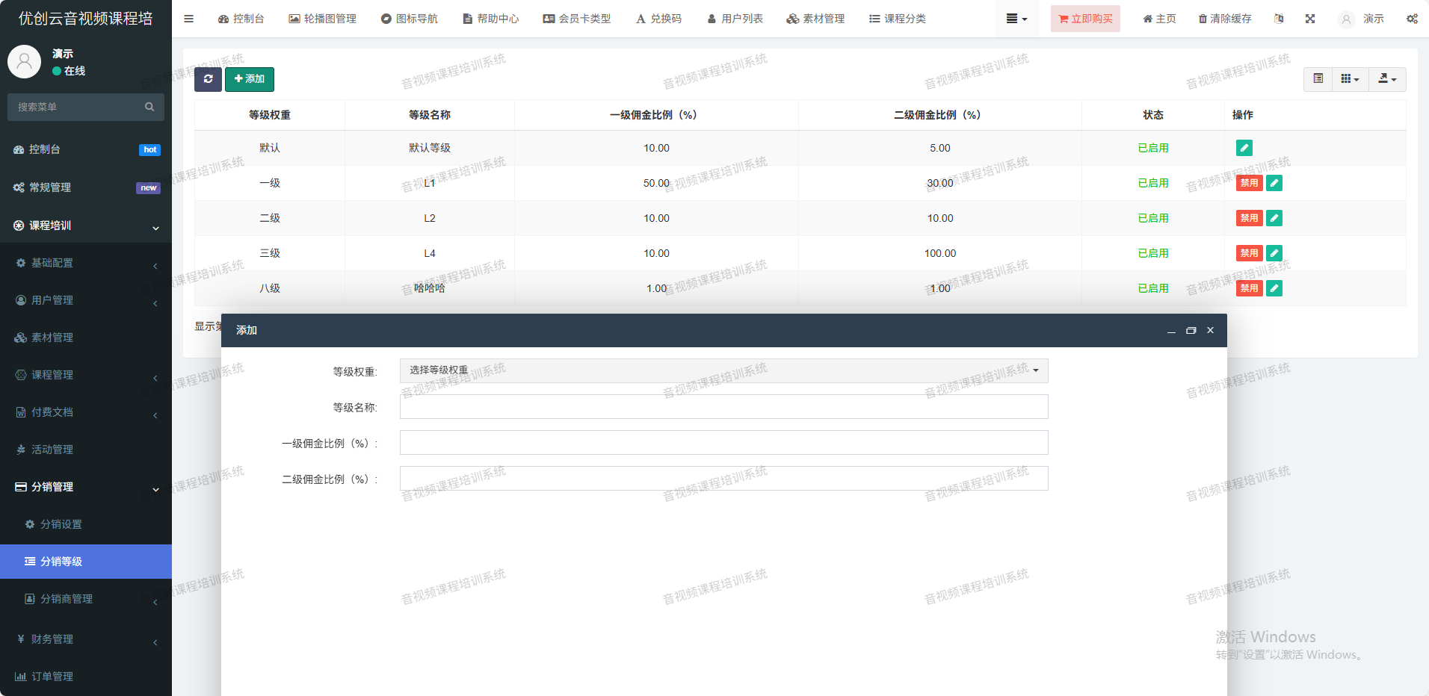Open the table list view toggle icon

tap(1318, 79)
